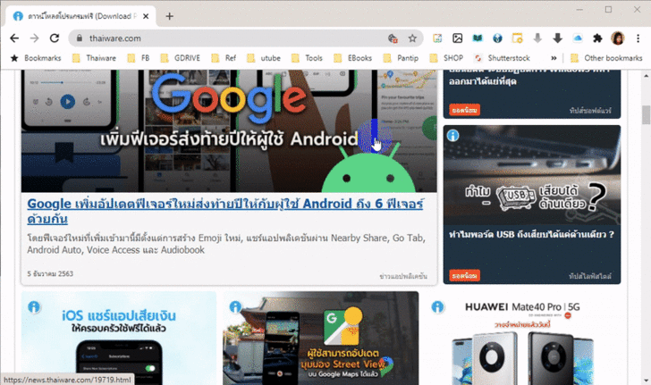The image size is (651, 385).
Task: Click the lifestyle tips label on USB card
Action: (x=590, y=276)
